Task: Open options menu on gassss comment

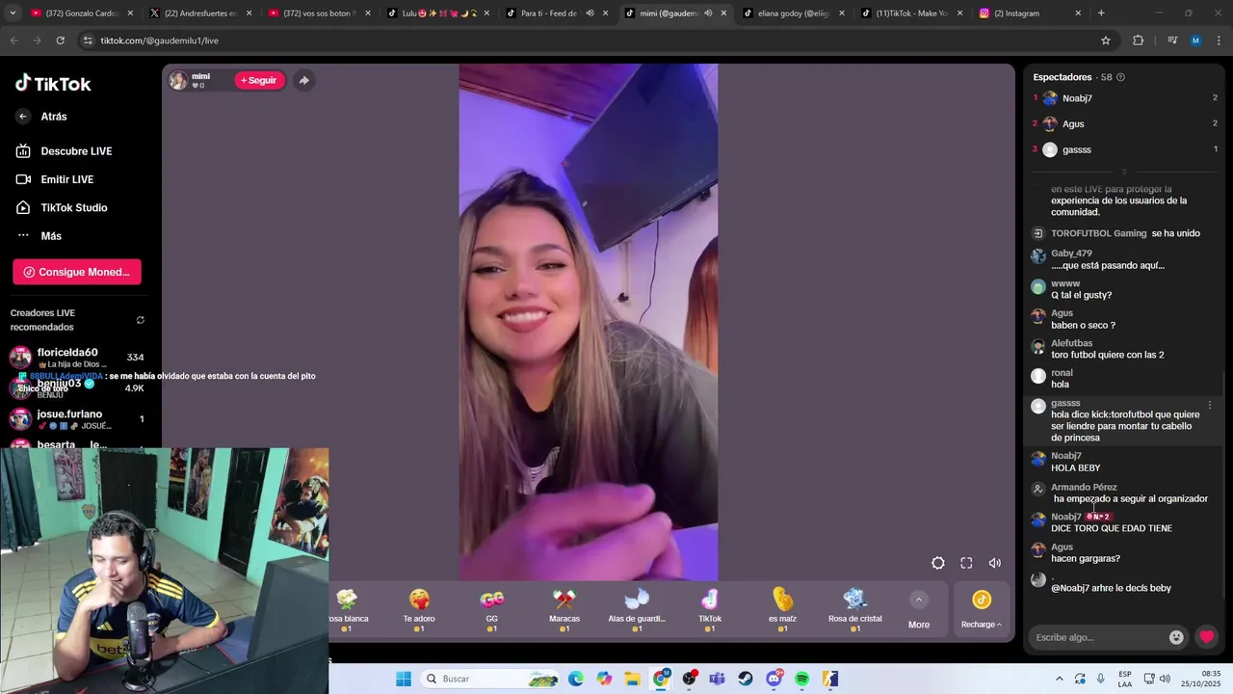Action: (x=1210, y=405)
